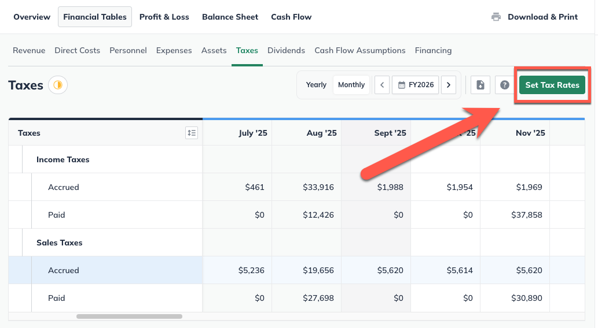Go to previous fiscal year arrow
The height and width of the screenshot is (328, 598).
click(x=381, y=85)
